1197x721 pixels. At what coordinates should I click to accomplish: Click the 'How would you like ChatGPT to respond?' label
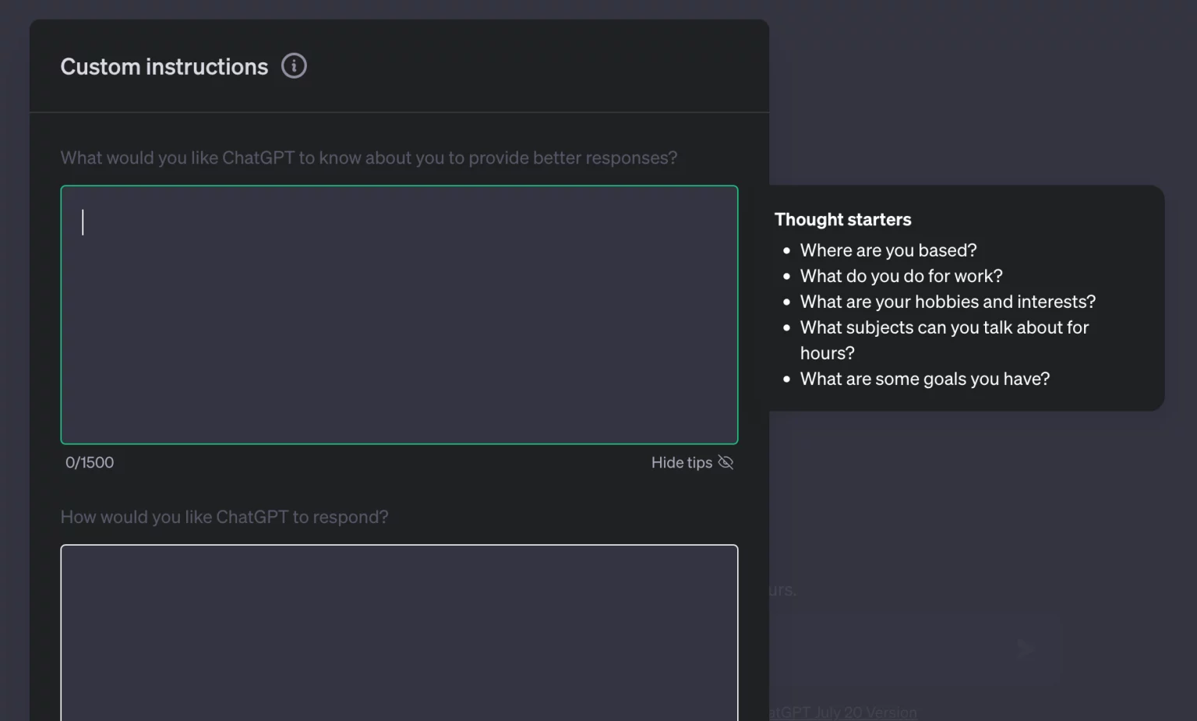coord(224,517)
